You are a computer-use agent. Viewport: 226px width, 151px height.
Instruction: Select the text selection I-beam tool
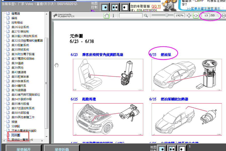tap(113, 16)
